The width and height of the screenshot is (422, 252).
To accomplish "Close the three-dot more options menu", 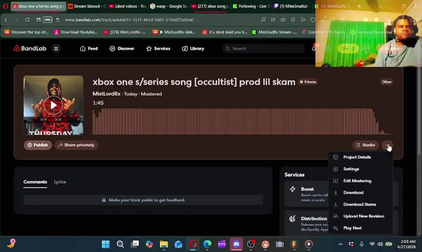I will (388, 145).
